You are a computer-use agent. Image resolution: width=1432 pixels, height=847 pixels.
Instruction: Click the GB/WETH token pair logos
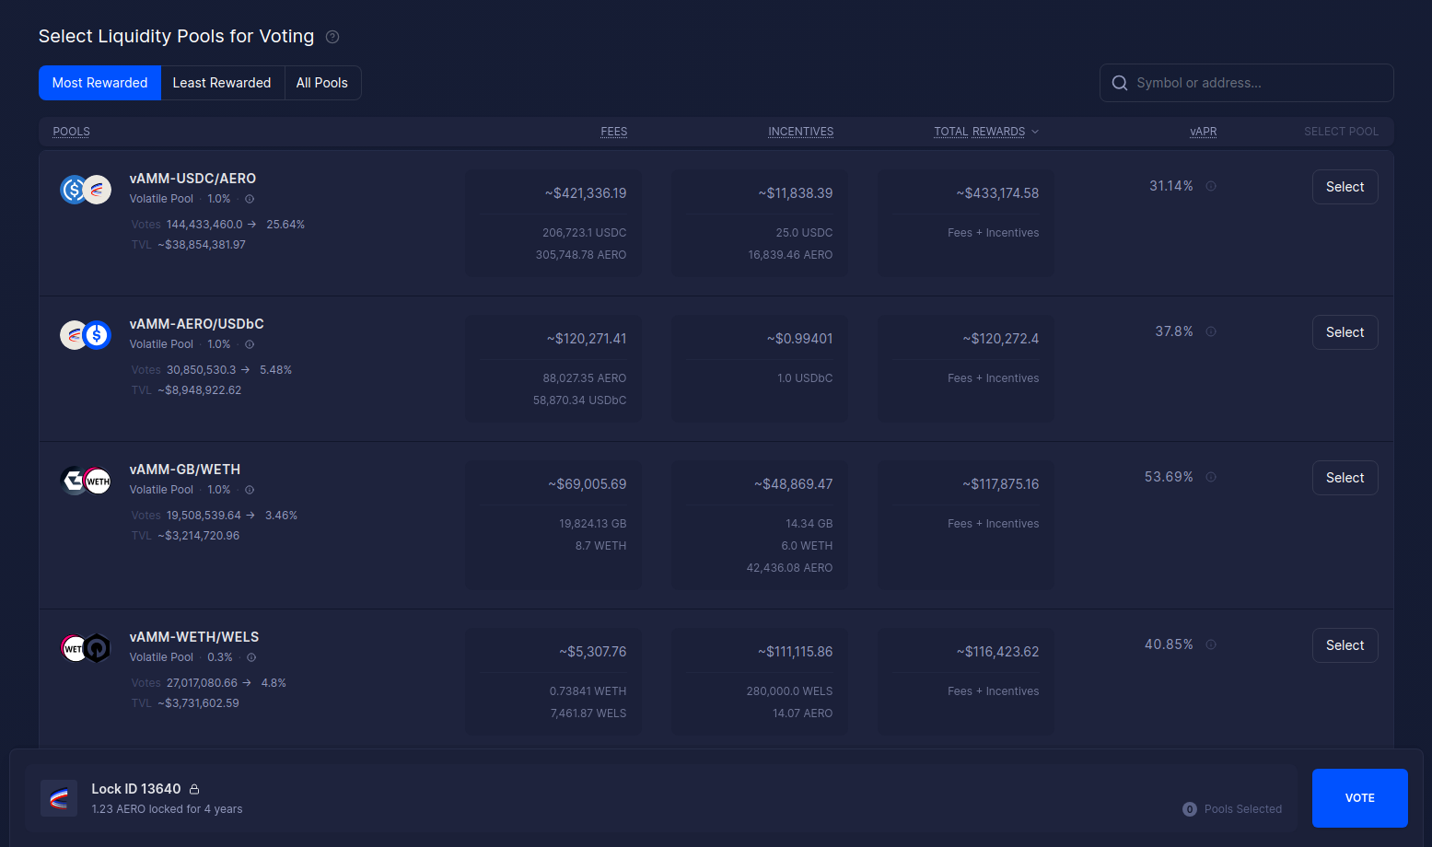click(85, 480)
